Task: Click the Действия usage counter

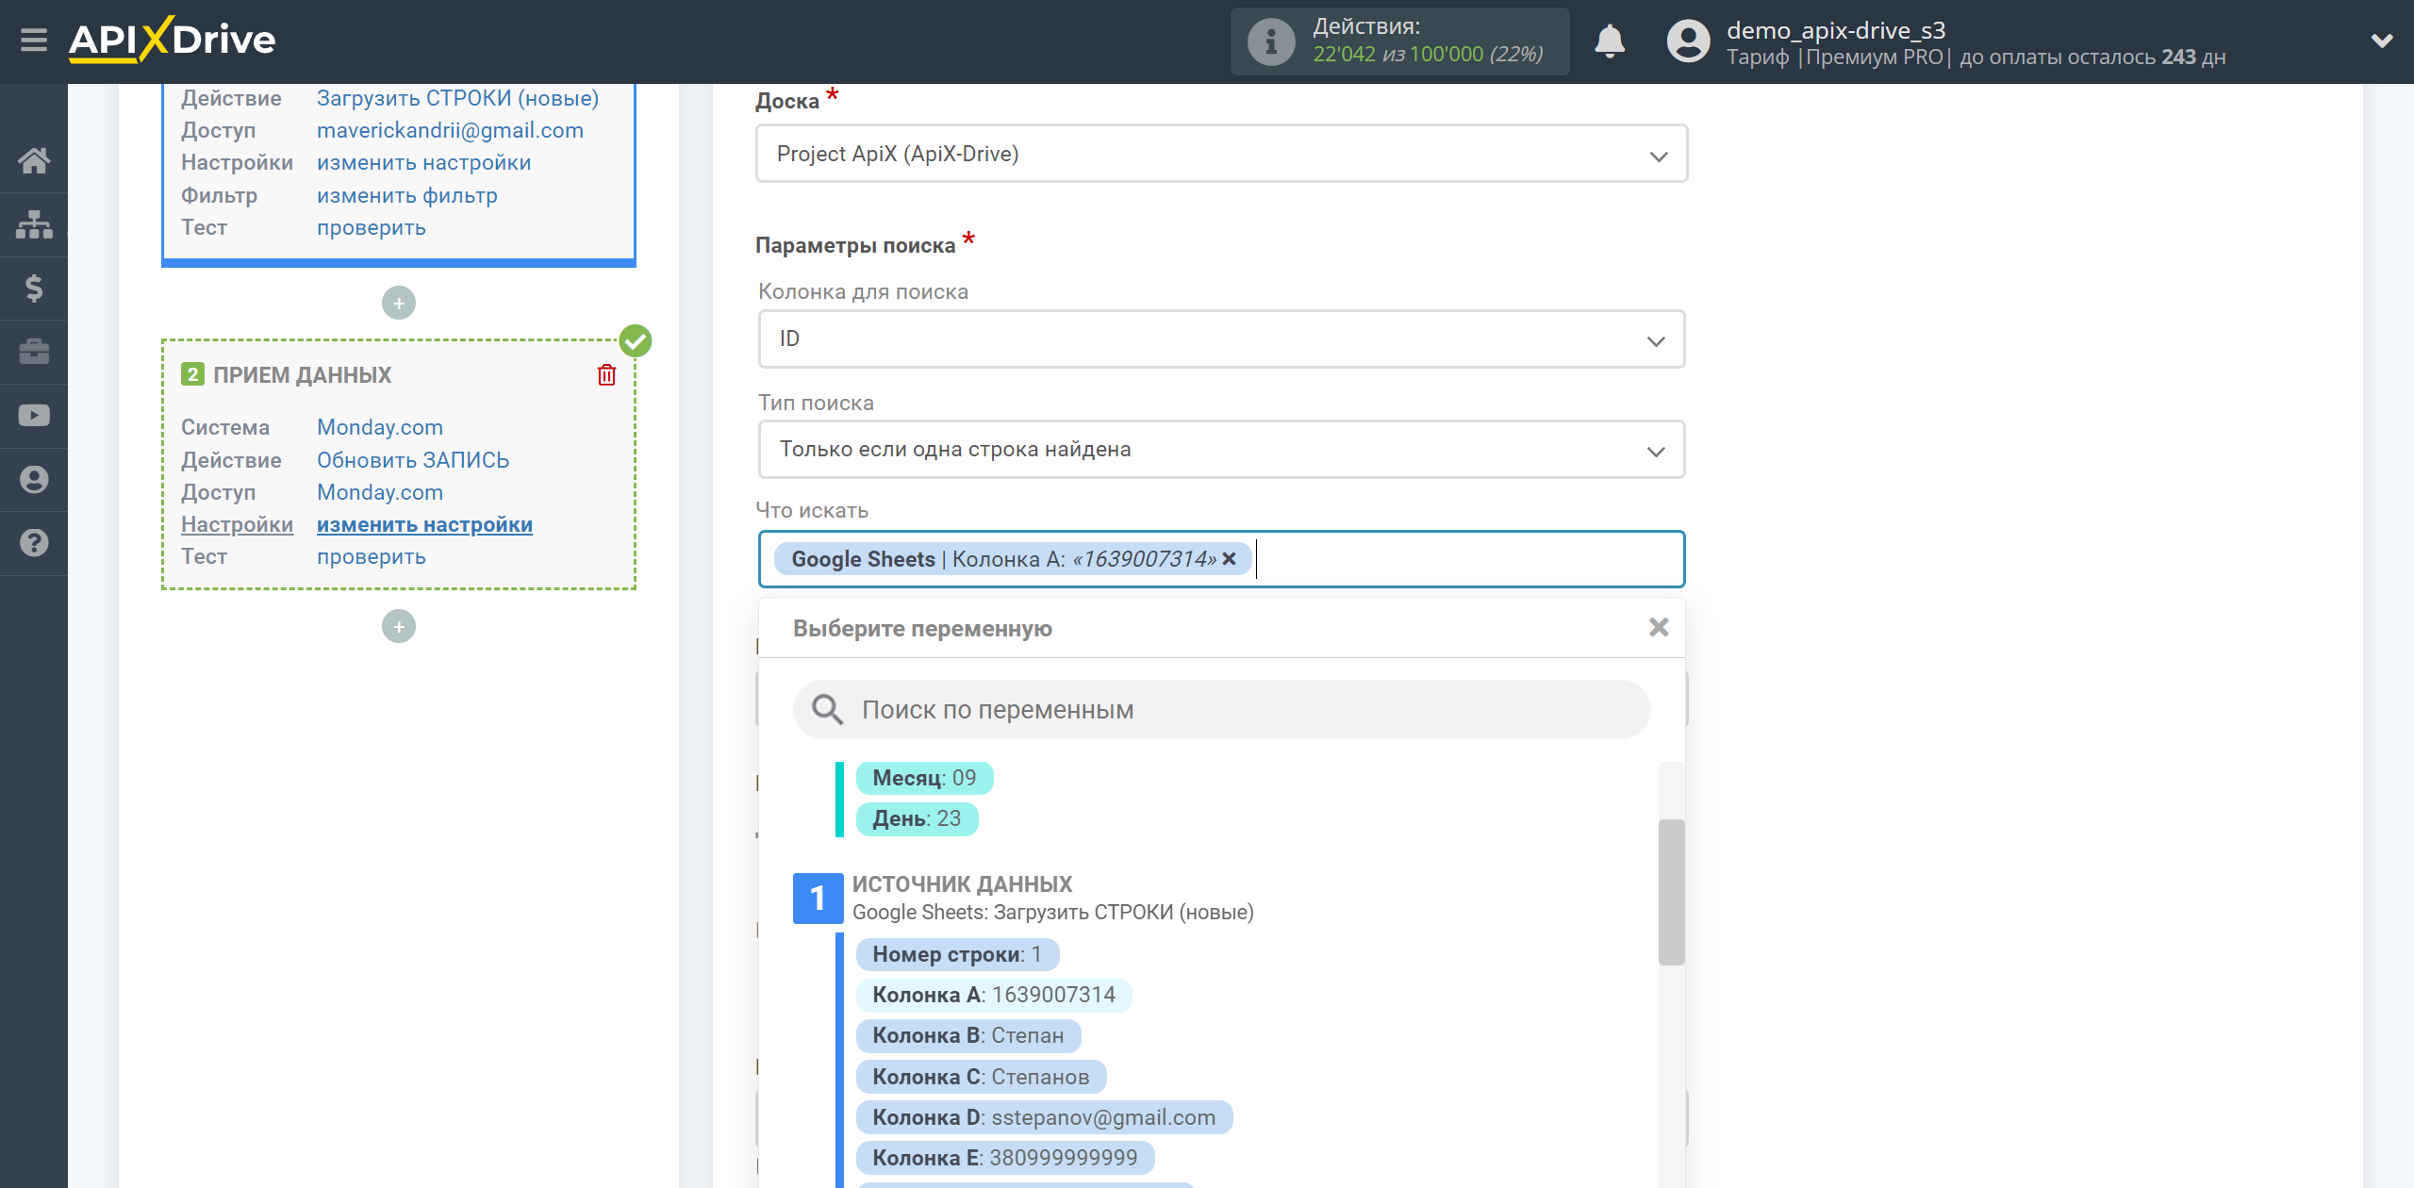Action: pos(1399,41)
